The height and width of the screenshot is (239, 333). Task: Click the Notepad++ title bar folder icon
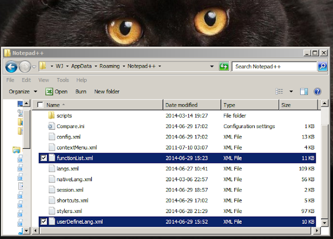(x=7, y=53)
